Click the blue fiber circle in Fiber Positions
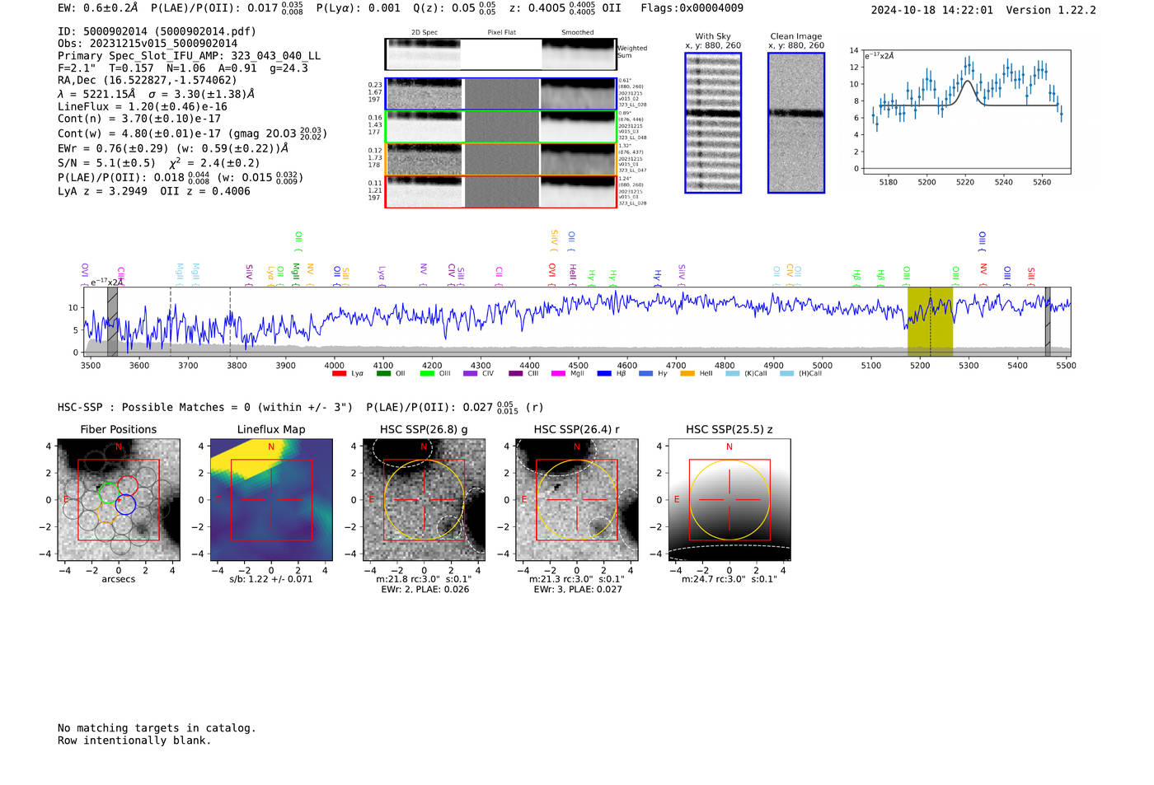This screenshot has height=785, width=1154. (x=125, y=504)
